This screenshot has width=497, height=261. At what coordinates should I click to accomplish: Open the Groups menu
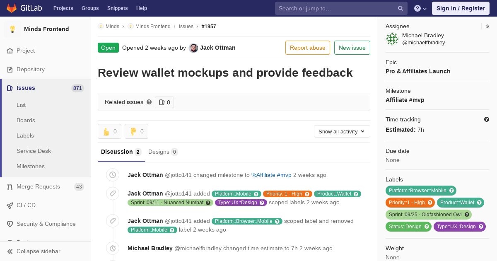(90, 8)
